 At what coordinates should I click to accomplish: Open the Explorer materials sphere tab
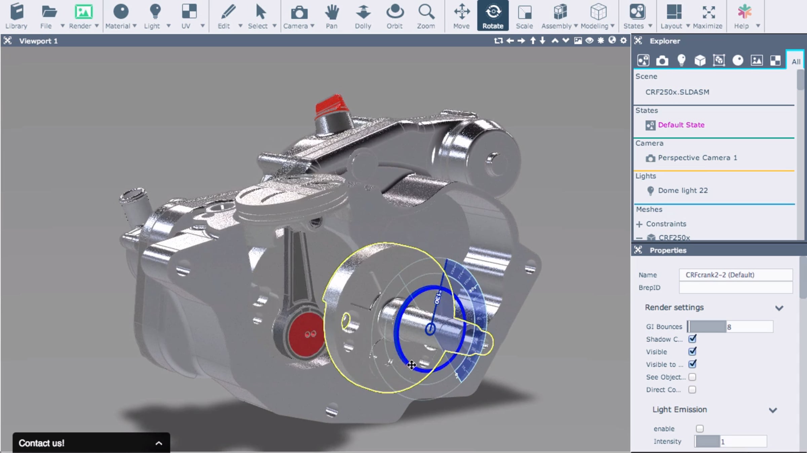pos(738,60)
